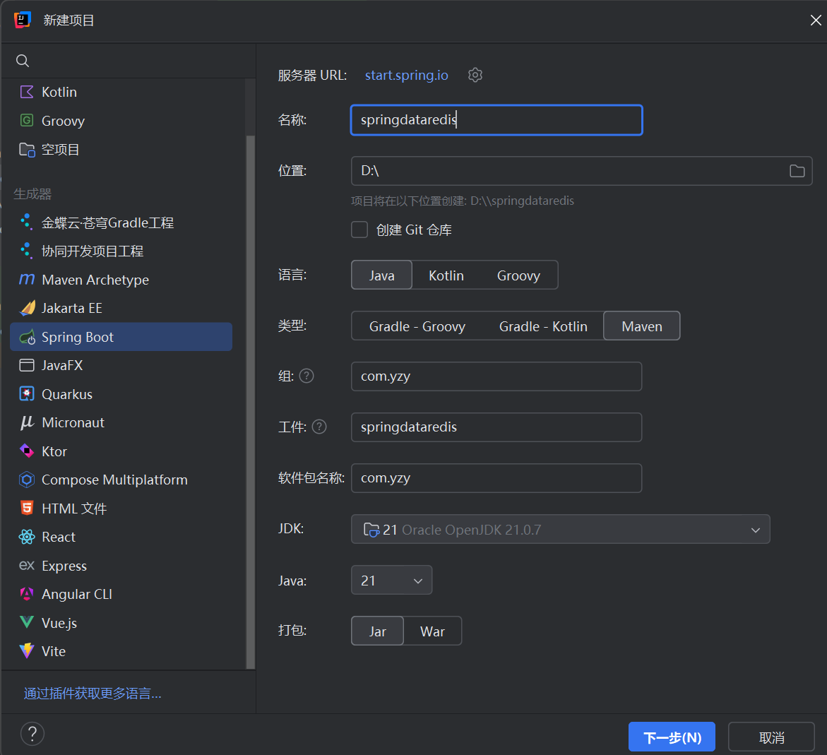The image size is (827, 755).
Task: Click the search magnifier icon
Action: pos(22,61)
